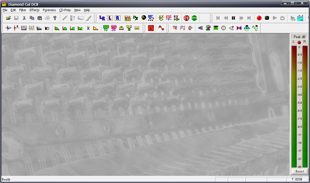This screenshot has width=310, height=183.
Task: Click the paintbrush effect icon
Action: click(x=231, y=28)
